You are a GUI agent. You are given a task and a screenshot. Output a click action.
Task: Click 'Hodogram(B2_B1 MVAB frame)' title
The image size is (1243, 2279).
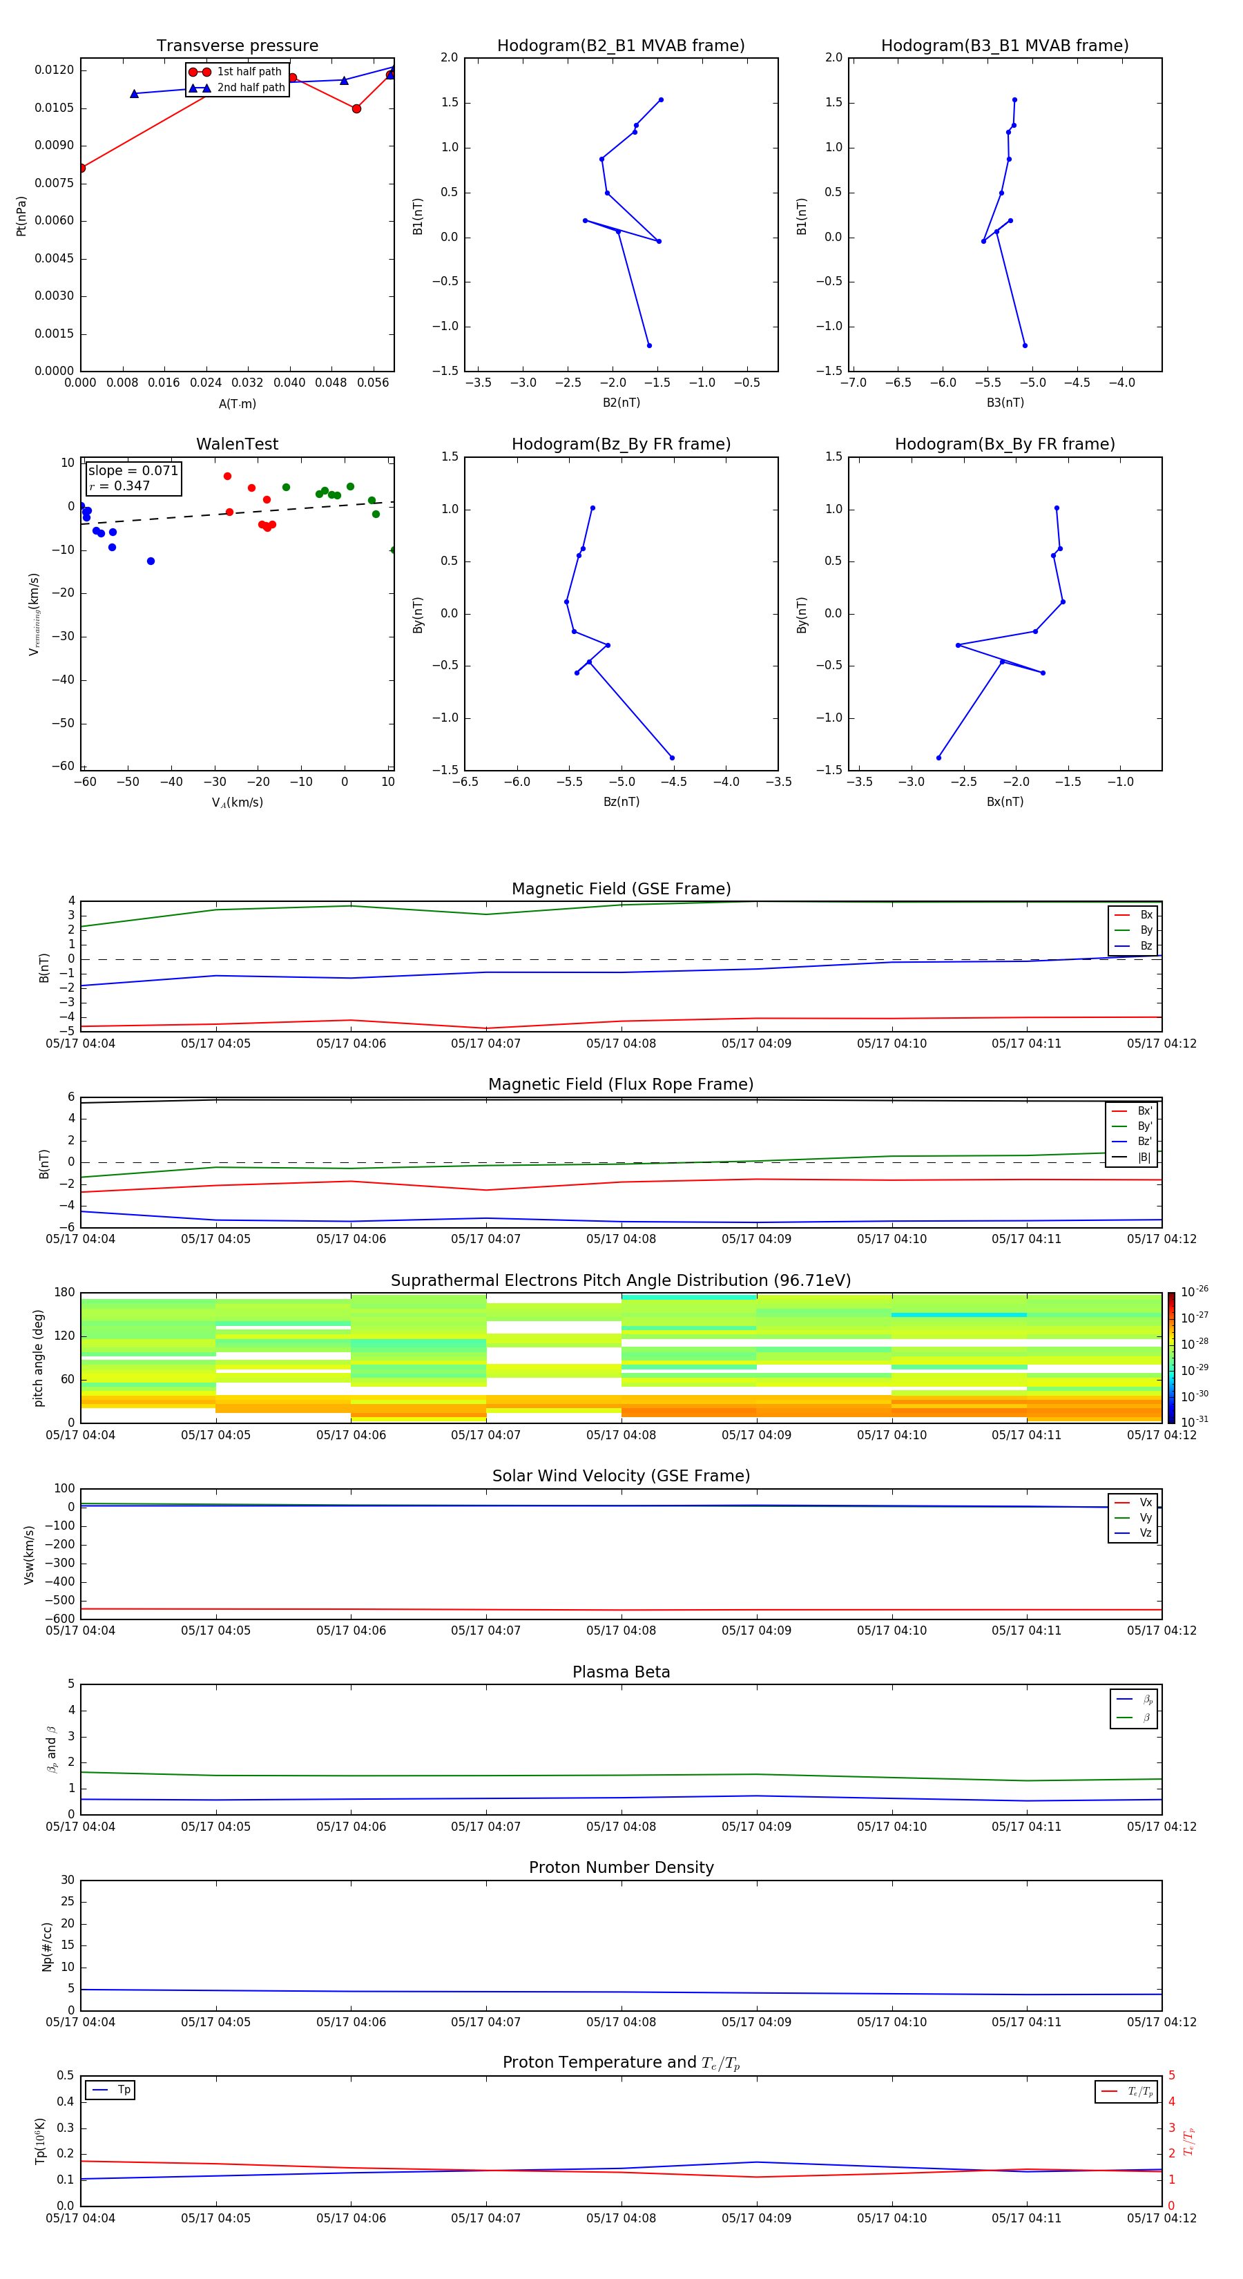point(621,46)
